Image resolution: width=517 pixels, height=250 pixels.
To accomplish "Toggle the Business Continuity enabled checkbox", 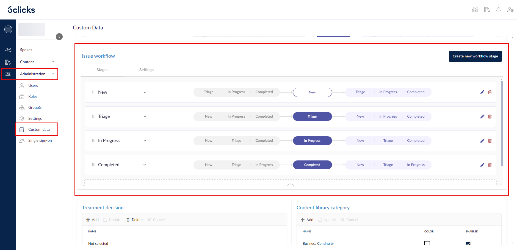I will 468,243.
